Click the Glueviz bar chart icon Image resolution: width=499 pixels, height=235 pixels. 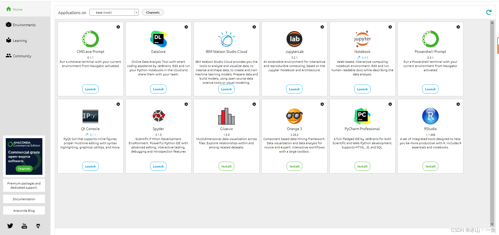pos(226,116)
